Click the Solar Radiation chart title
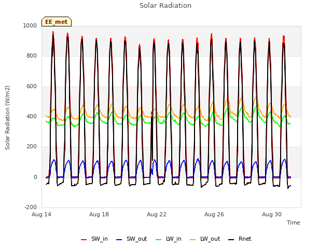Image resolution: width=332 pixels, height=249 pixels. tap(165, 6)
